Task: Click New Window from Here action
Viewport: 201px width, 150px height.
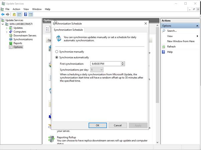Action: click(181, 41)
